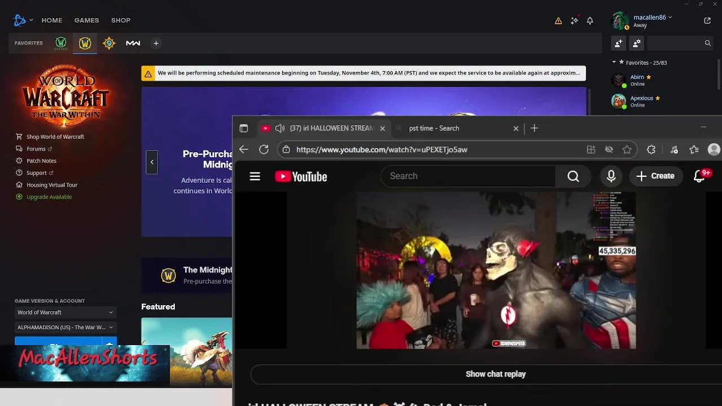Open the World of Warcraft game version dropdown
This screenshot has height=406, width=722.
[65, 312]
